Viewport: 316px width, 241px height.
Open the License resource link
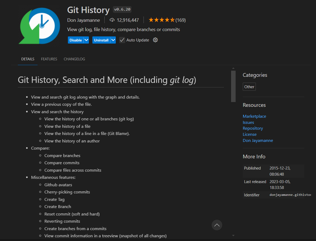pyautogui.click(x=249, y=134)
